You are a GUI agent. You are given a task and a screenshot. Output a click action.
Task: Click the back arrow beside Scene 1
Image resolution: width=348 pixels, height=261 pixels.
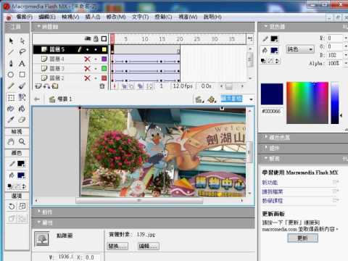click(37, 99)
